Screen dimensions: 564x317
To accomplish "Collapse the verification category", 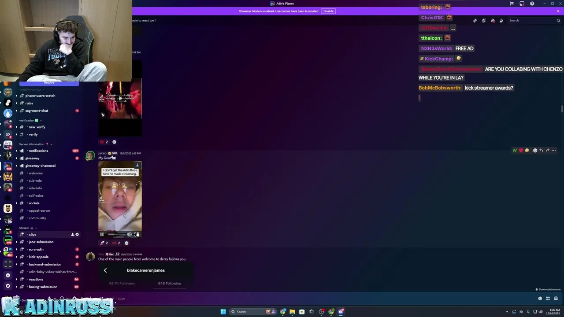I will 30,120.
